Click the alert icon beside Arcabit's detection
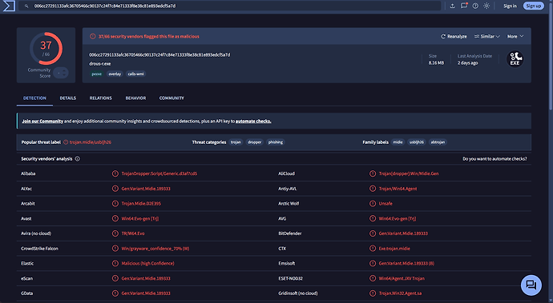Screen dimensions: 553x303 click(x=115, y=203)
